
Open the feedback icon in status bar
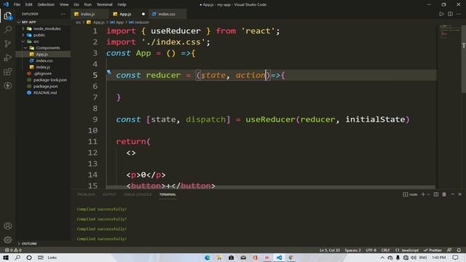449,250
